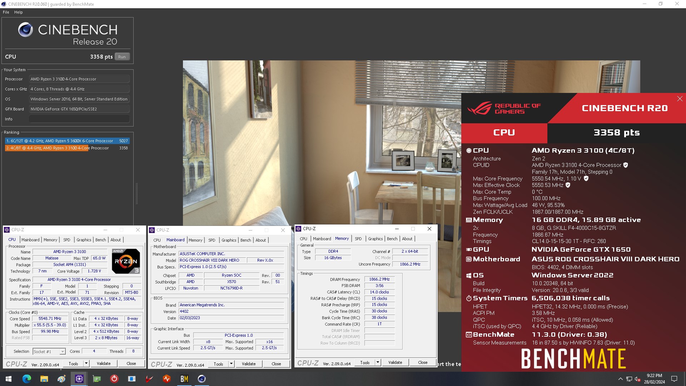Open the Windows Start menu
This screenshot has width=686, height=386.
[x=9, y=379]
